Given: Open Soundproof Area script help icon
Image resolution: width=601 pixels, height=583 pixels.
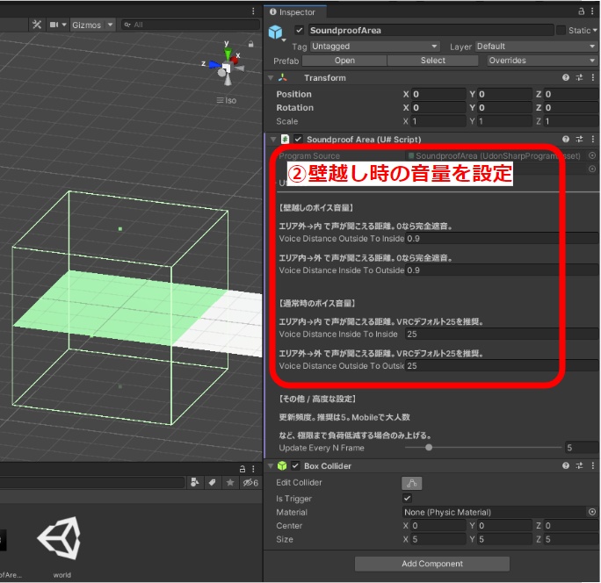Looking at the screenshot, I should coord(566,139).
